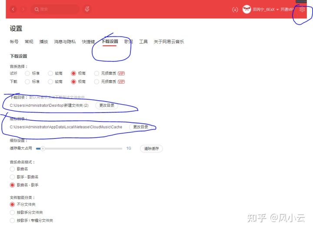Viewport: 313px width, 231px height.
Task: Click the 缓存最大占用 slider track
Action: [79, 149]
